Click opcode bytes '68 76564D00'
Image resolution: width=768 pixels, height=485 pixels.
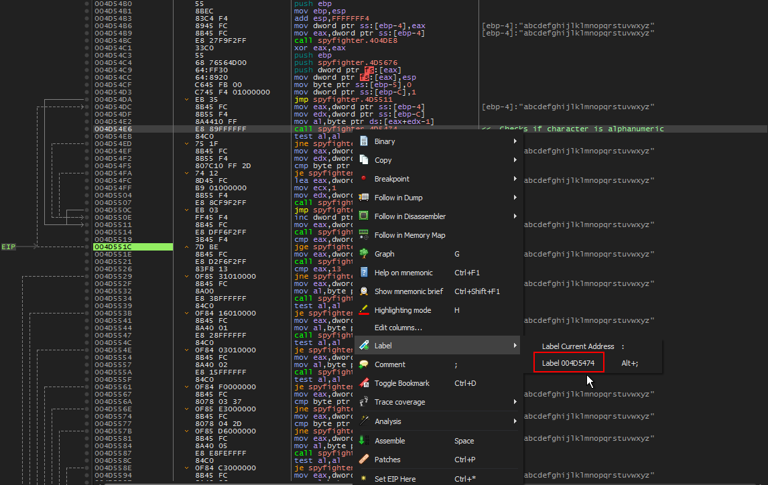[x=221, y=63]
